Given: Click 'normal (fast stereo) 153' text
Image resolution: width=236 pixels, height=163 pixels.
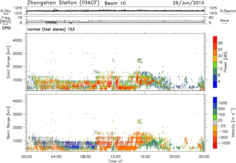Looking at the screenshot, I should pyautogui.click(x=51, y=29).
